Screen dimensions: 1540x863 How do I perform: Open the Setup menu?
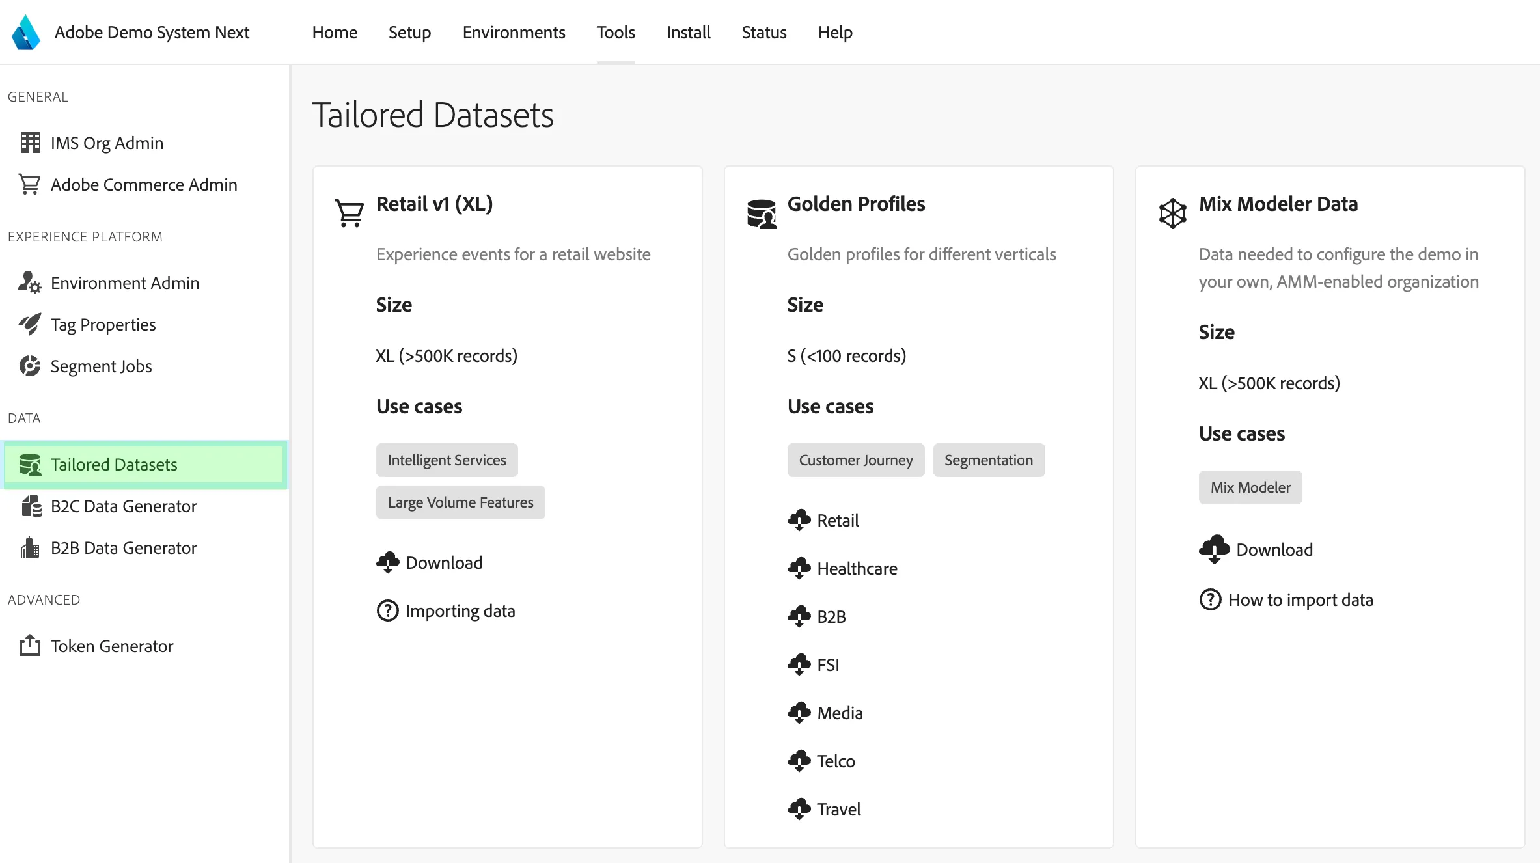pos(409,33)
